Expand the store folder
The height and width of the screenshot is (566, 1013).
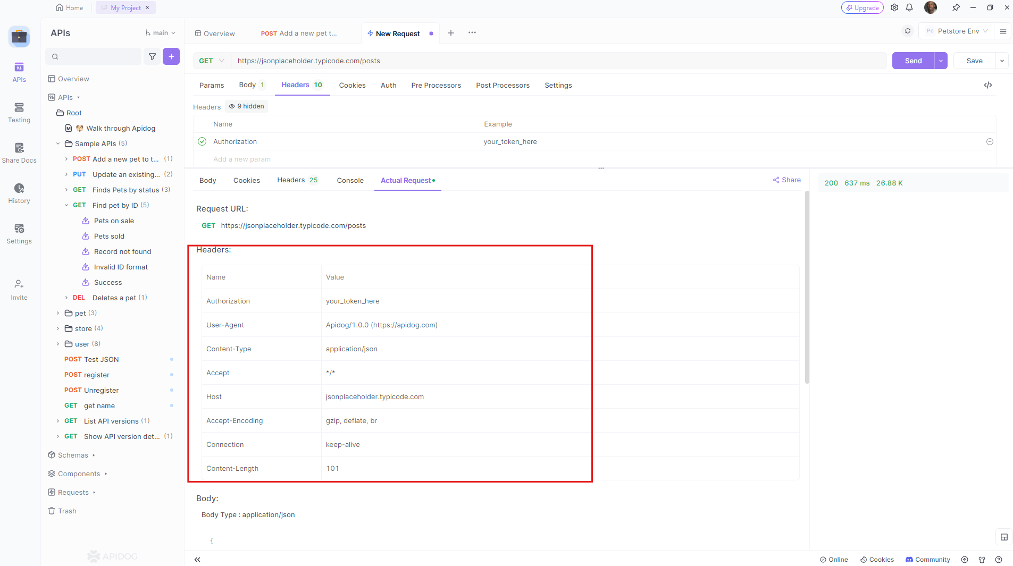(x=58, y=328)
